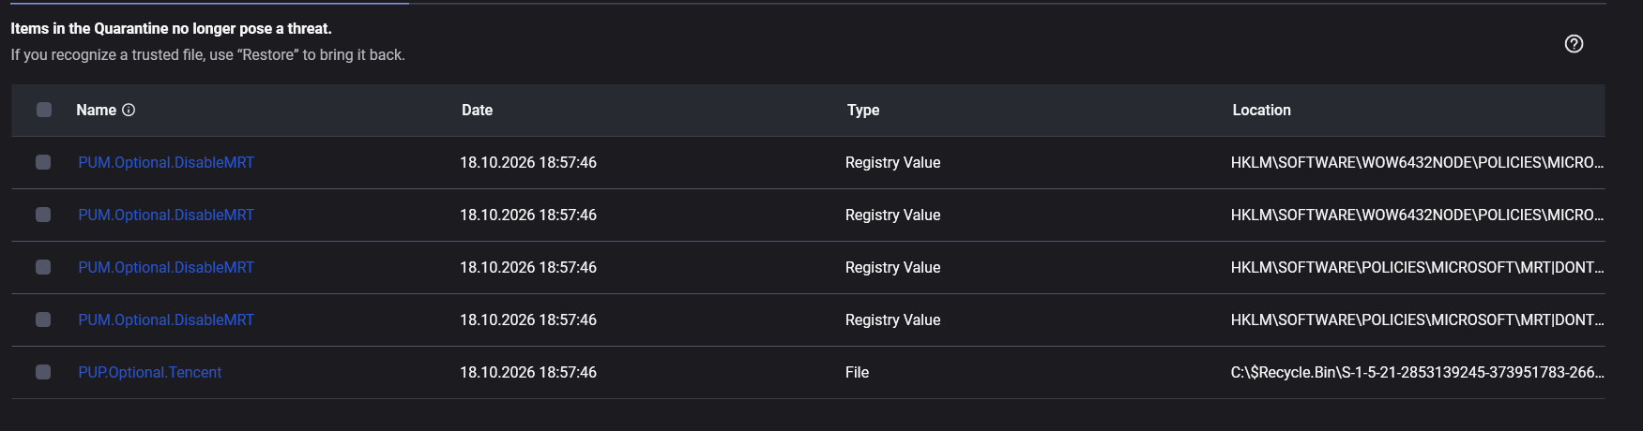Image resolution: width=1643 pixels, height=431 pixels.
Task: Tick checkbox of second WOW6432NODE registry entry
Action: pos(43,215)
